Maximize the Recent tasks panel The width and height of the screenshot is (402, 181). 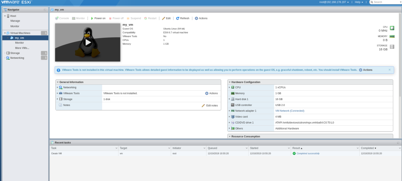tap(398, 143)
